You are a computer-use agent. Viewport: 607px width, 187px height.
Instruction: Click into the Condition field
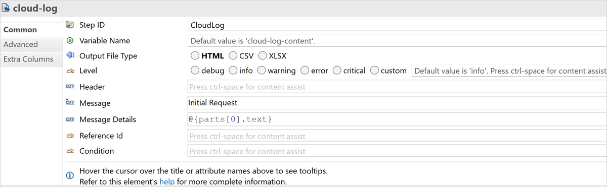point(397,151)
